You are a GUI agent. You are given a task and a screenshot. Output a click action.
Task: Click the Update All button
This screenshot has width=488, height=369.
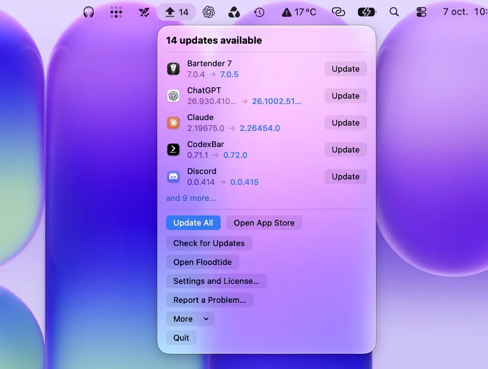[x=193, y=223]
